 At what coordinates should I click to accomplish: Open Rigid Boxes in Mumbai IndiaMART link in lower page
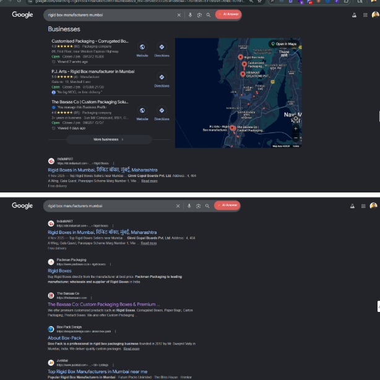(102, 232)
